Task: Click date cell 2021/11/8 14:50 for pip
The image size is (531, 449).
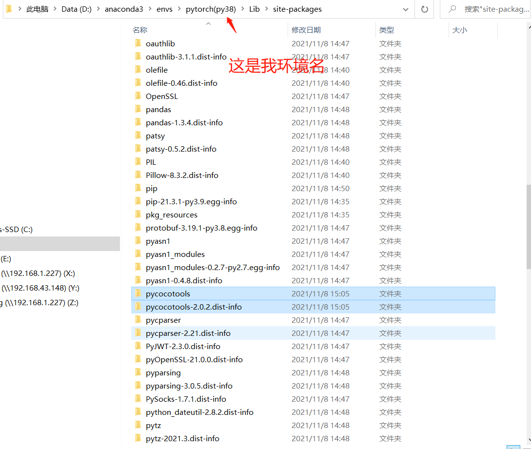Action: click(x=320, y=188)
